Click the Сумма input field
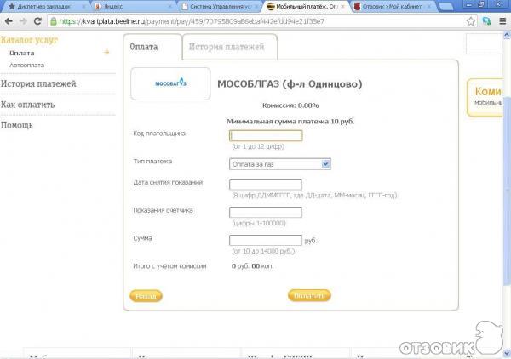Viewport: 511px width, 359px height. coord(266,240)
